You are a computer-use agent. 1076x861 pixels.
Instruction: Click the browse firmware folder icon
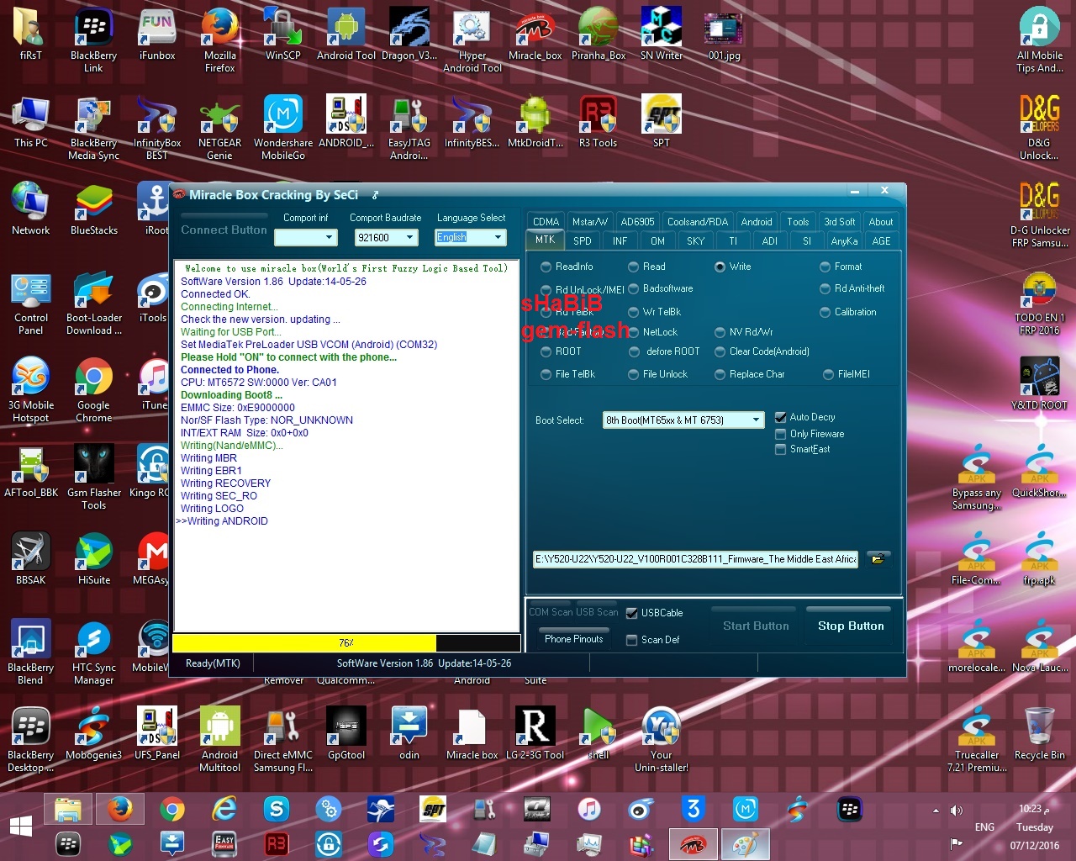878,559
